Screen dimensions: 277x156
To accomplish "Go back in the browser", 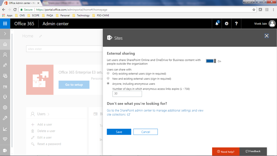I will click(x=4, y=9).
